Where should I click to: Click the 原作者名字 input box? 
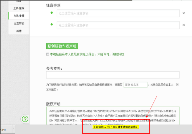(x=136, y=85)
